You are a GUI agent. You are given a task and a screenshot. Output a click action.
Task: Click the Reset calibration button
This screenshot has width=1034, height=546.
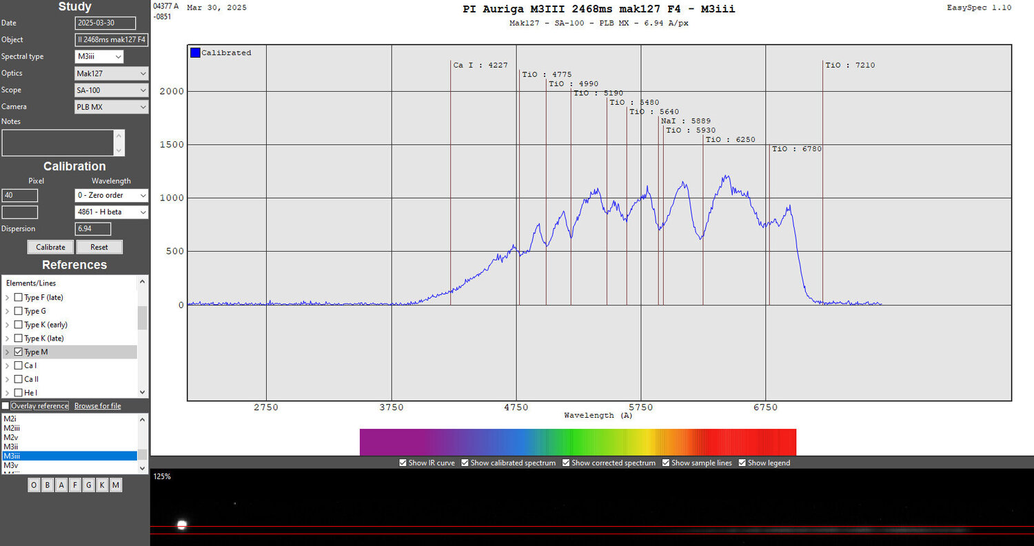click(99, 247)
